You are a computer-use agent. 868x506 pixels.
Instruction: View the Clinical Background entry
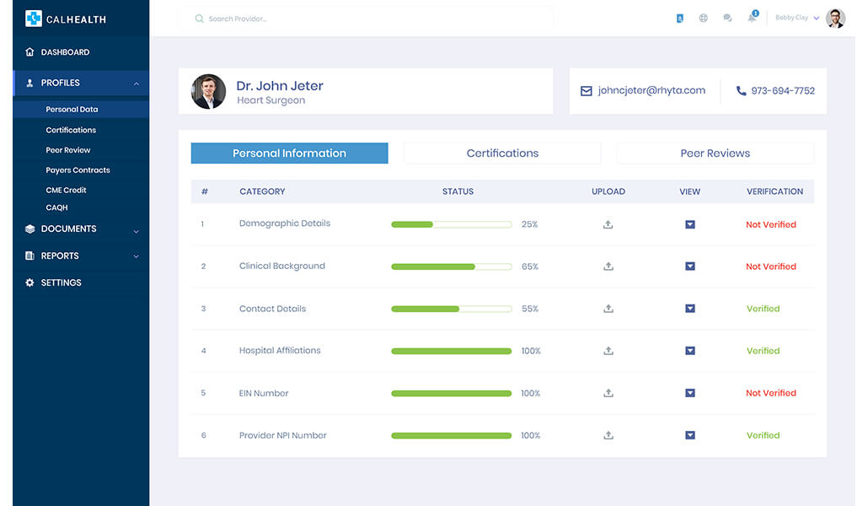[x=689, y=266]
